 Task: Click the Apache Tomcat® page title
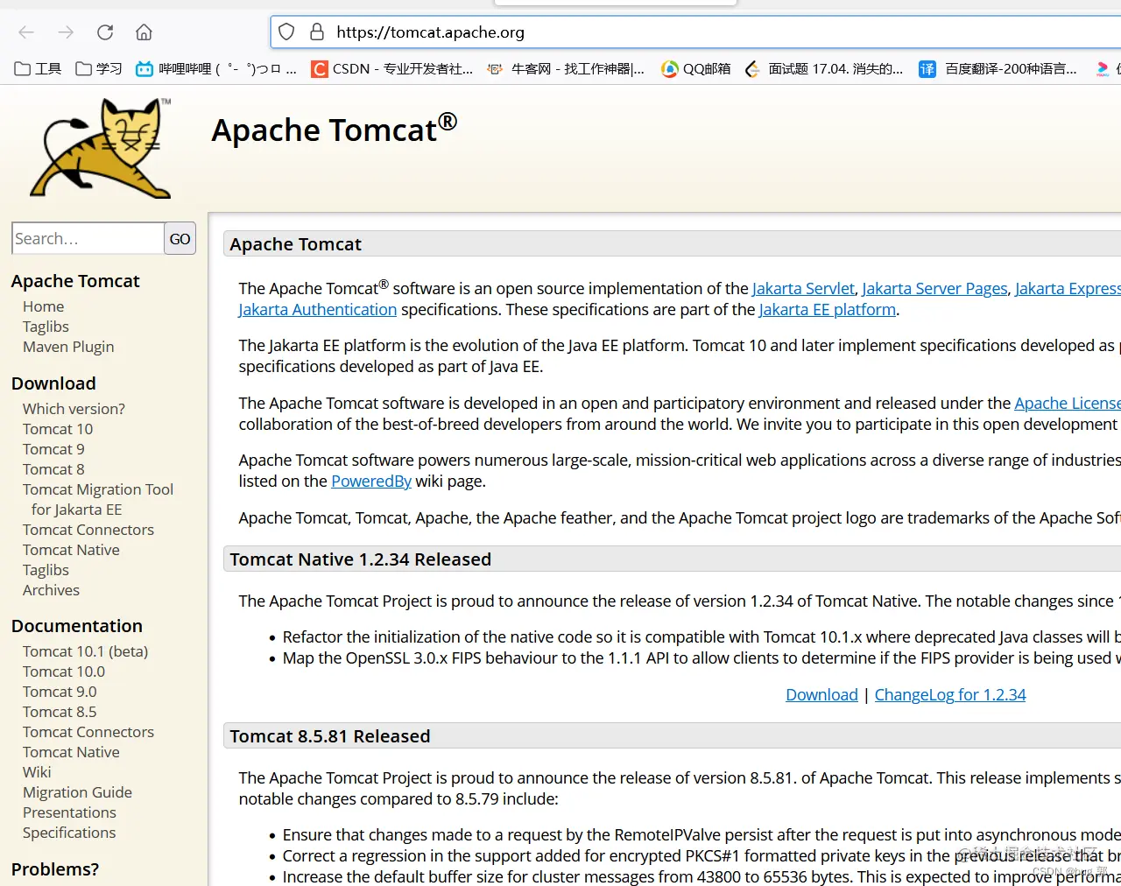click(334, 129)
